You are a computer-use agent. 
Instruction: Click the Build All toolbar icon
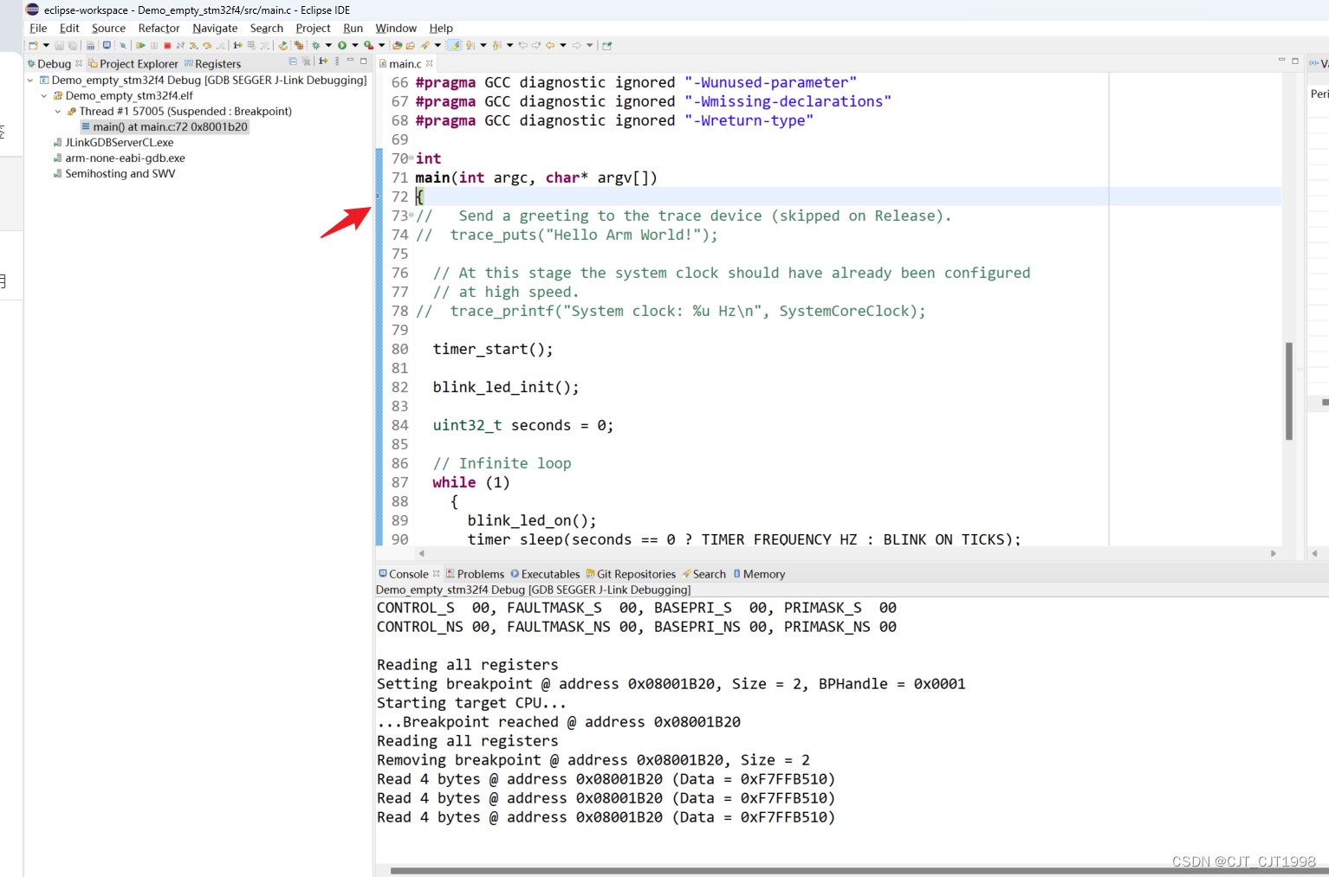tap(91, 45)
